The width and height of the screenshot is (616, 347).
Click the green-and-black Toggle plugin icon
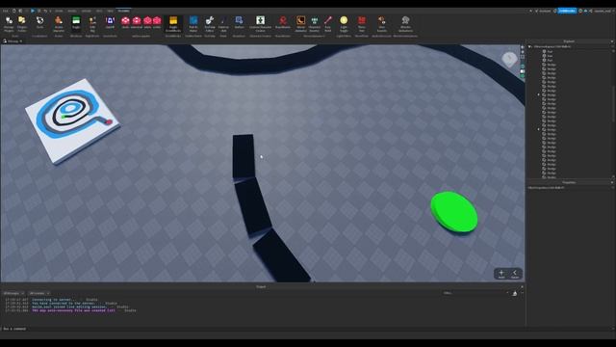coord(76,23)
